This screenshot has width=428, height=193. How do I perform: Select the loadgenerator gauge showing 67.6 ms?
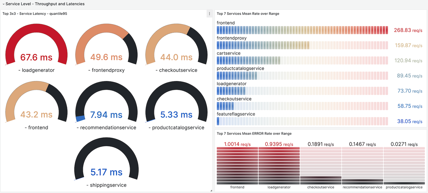tap(36, 57)
